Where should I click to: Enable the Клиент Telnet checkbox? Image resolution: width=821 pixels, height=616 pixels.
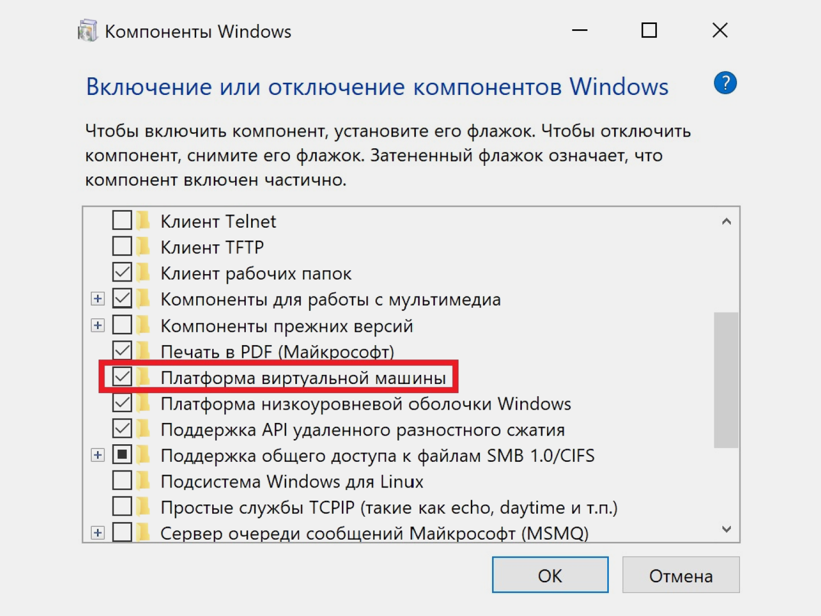(x=122, y=220)
